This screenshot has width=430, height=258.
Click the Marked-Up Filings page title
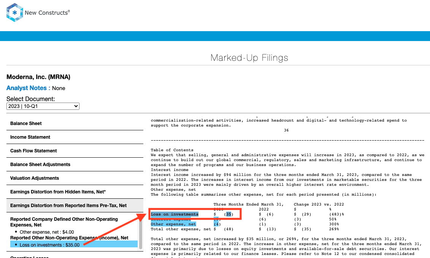click(x=249, y=58)
